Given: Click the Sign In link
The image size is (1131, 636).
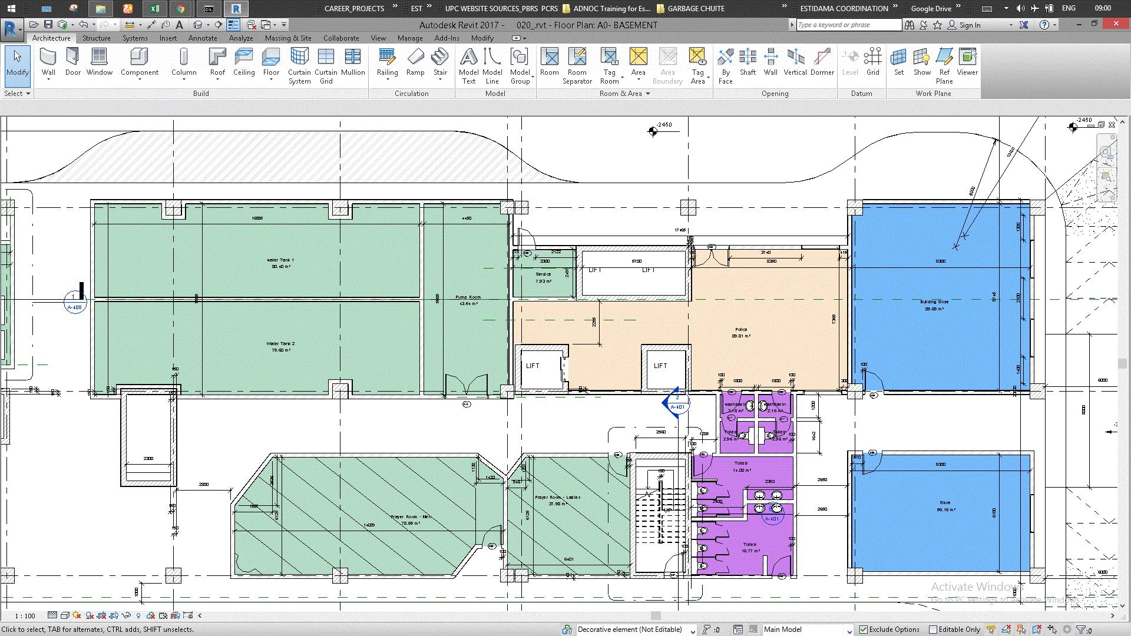Looking at the screenshot, I should point(969,25).
